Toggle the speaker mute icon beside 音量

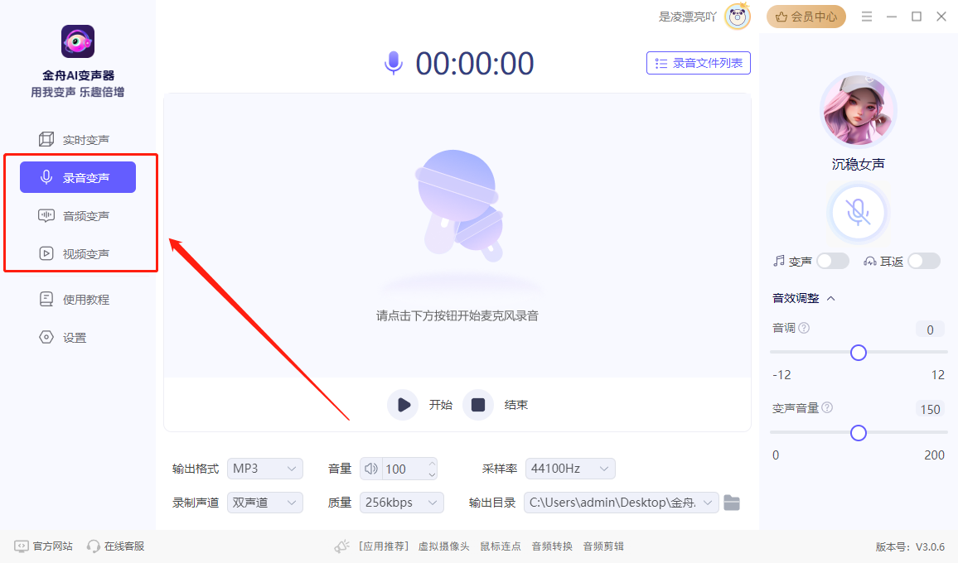click(x=370, y=469)
